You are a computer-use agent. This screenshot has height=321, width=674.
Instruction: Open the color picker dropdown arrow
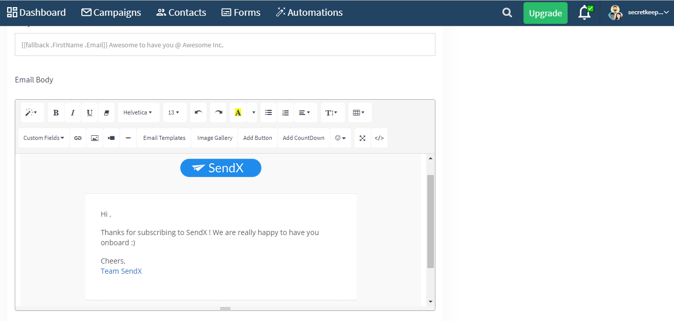tap(252, 112)
